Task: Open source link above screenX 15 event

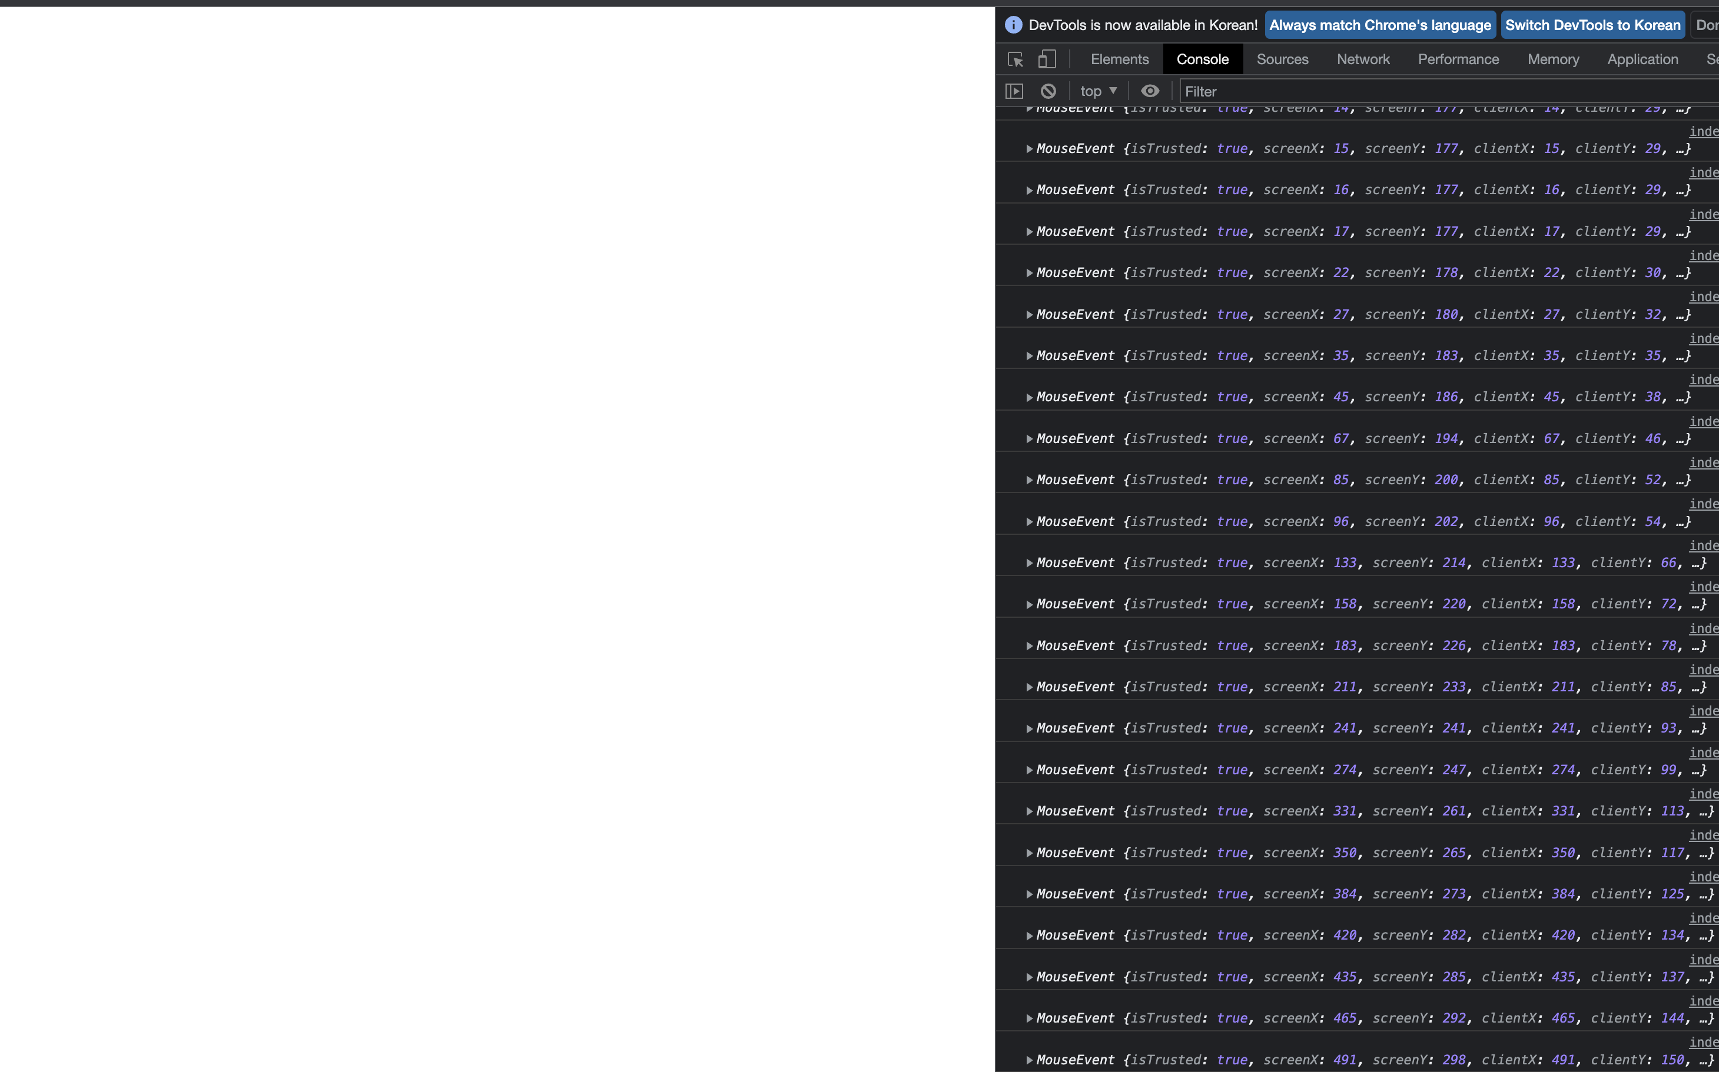Action: pos(1703,131)
